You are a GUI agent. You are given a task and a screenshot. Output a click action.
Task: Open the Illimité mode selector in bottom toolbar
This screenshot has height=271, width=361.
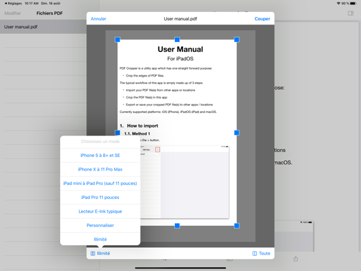(100, 253)
